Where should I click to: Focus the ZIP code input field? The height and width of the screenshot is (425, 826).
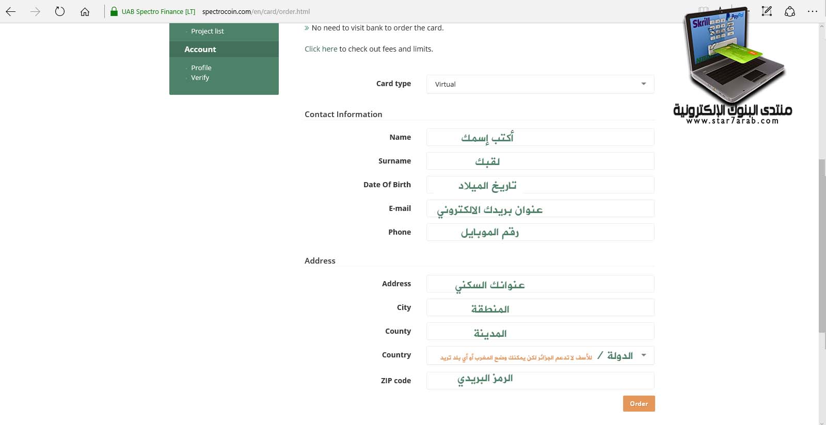pos(540,381)
